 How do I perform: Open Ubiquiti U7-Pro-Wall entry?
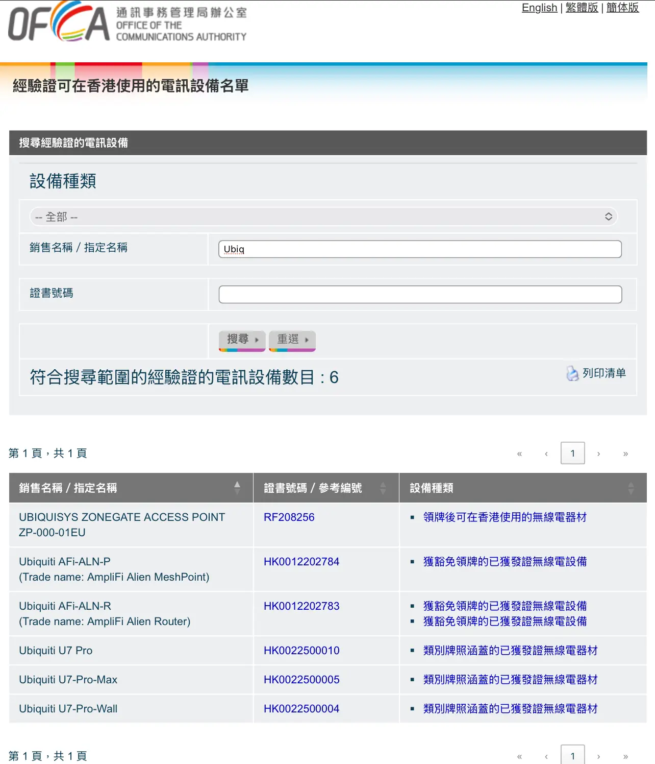pos(68,708)
